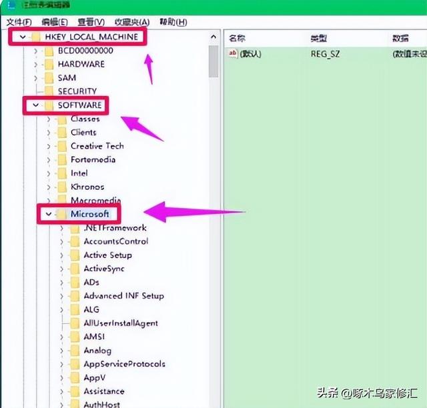Click the .NETFramework folder icon
This screenshot has width=427, height=408.
[75, 229]
